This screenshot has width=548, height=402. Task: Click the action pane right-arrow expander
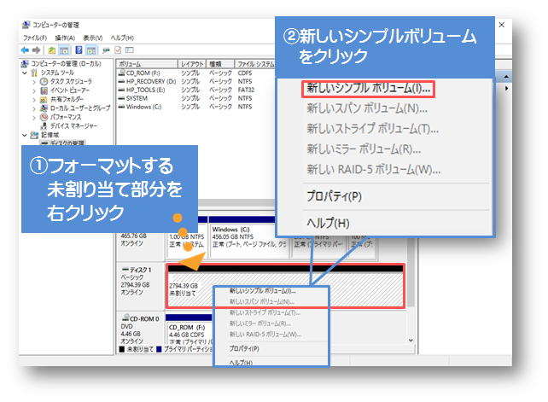coord(507,89)
